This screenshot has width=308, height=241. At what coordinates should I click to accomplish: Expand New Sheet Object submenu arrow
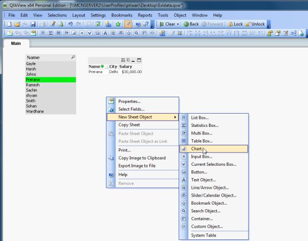coord(175,117)
